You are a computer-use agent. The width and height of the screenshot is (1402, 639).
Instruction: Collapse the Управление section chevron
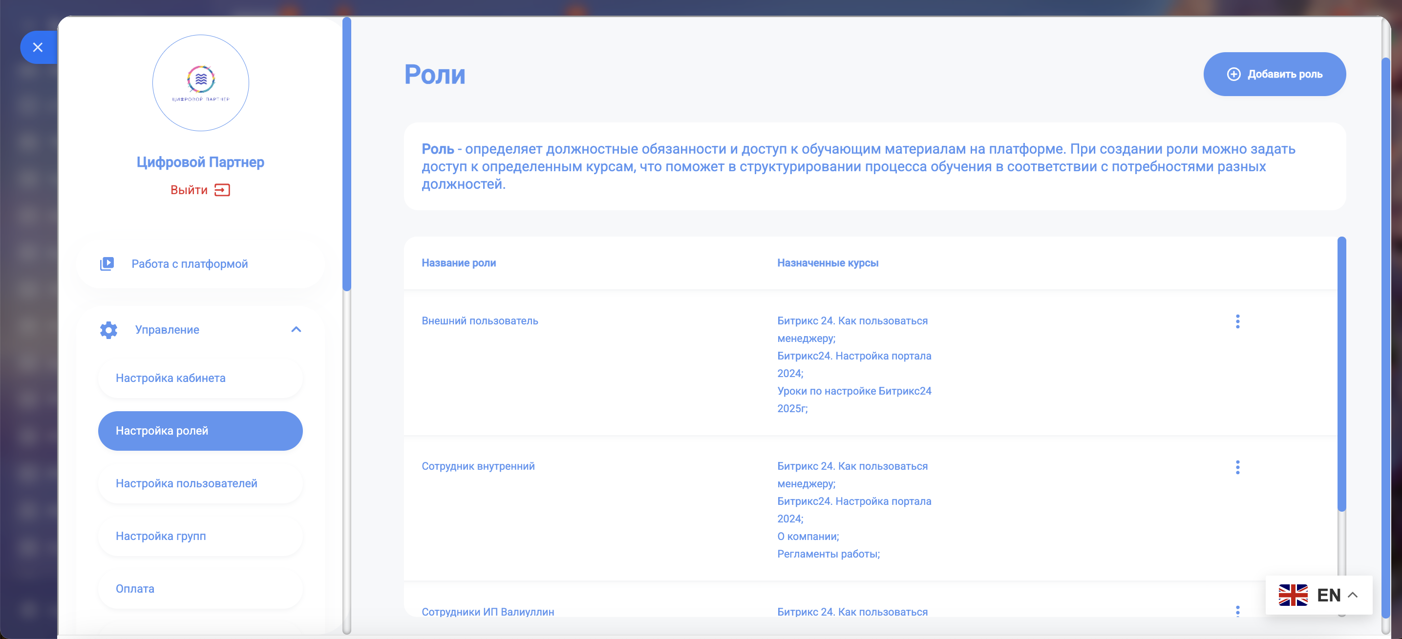[x=296, y=329]
